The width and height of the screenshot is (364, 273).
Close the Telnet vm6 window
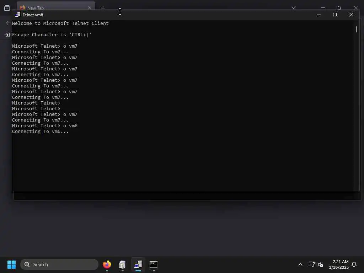[x=351, y=15]
